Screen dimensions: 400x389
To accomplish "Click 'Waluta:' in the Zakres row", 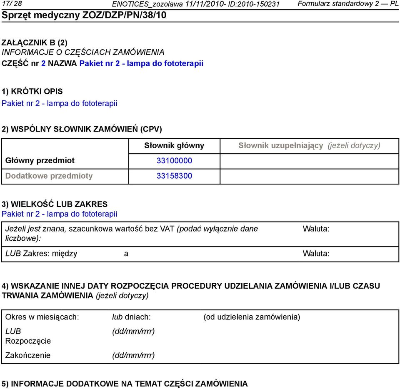I will click(x=316, y=254).
